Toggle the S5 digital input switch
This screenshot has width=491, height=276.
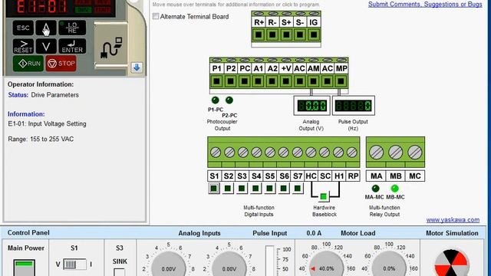pos(269,189)
